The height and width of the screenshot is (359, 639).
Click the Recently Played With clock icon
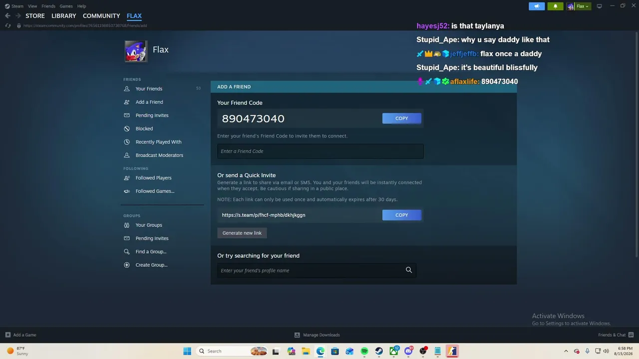point(127,142)
